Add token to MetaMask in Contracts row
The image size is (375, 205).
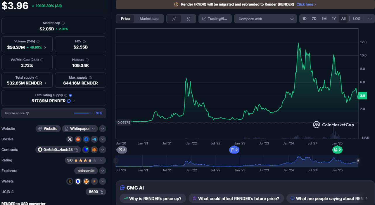coord(94,150)
